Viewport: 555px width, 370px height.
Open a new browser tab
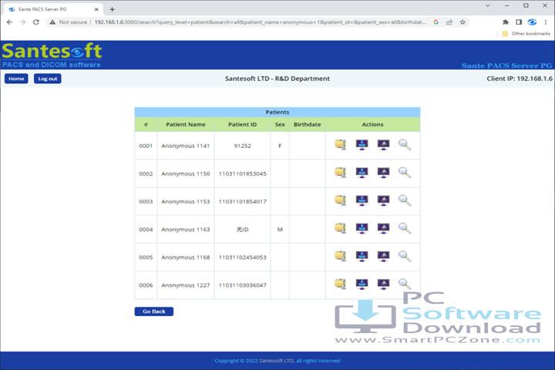(113, 9)
